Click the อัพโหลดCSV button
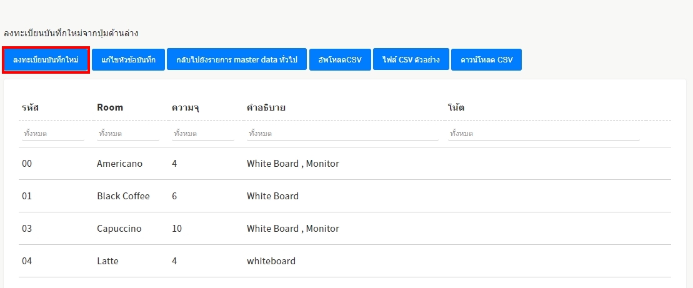The height and width of the screenshot is (288, 693). coord(339,60)
